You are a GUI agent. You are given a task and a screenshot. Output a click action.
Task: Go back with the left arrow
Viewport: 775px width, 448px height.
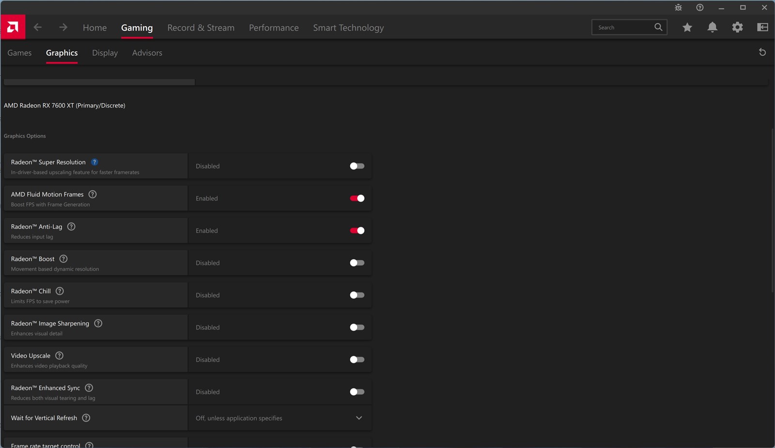pyautogui.click(x=38, y=27)
